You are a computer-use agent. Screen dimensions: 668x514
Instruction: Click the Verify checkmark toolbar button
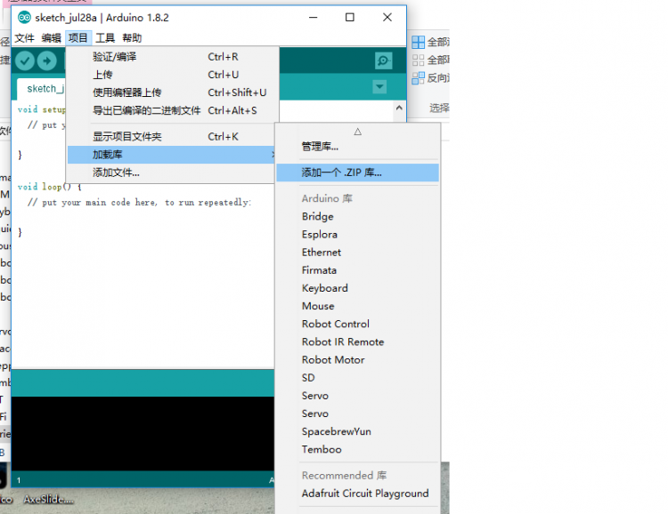click(x=25, y=60)
